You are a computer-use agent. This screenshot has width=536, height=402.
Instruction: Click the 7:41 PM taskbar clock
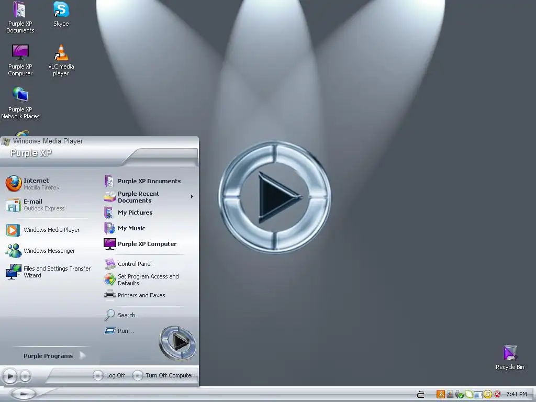517,395
